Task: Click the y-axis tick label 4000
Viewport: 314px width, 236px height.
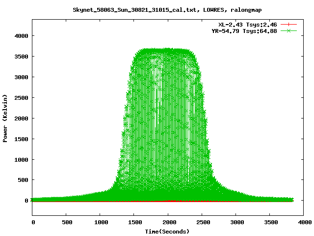Action: coord(21,36)
